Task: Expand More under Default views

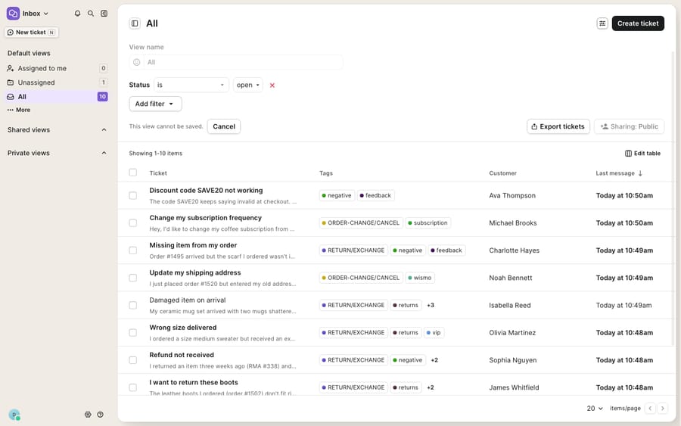Action: [19, 110]
